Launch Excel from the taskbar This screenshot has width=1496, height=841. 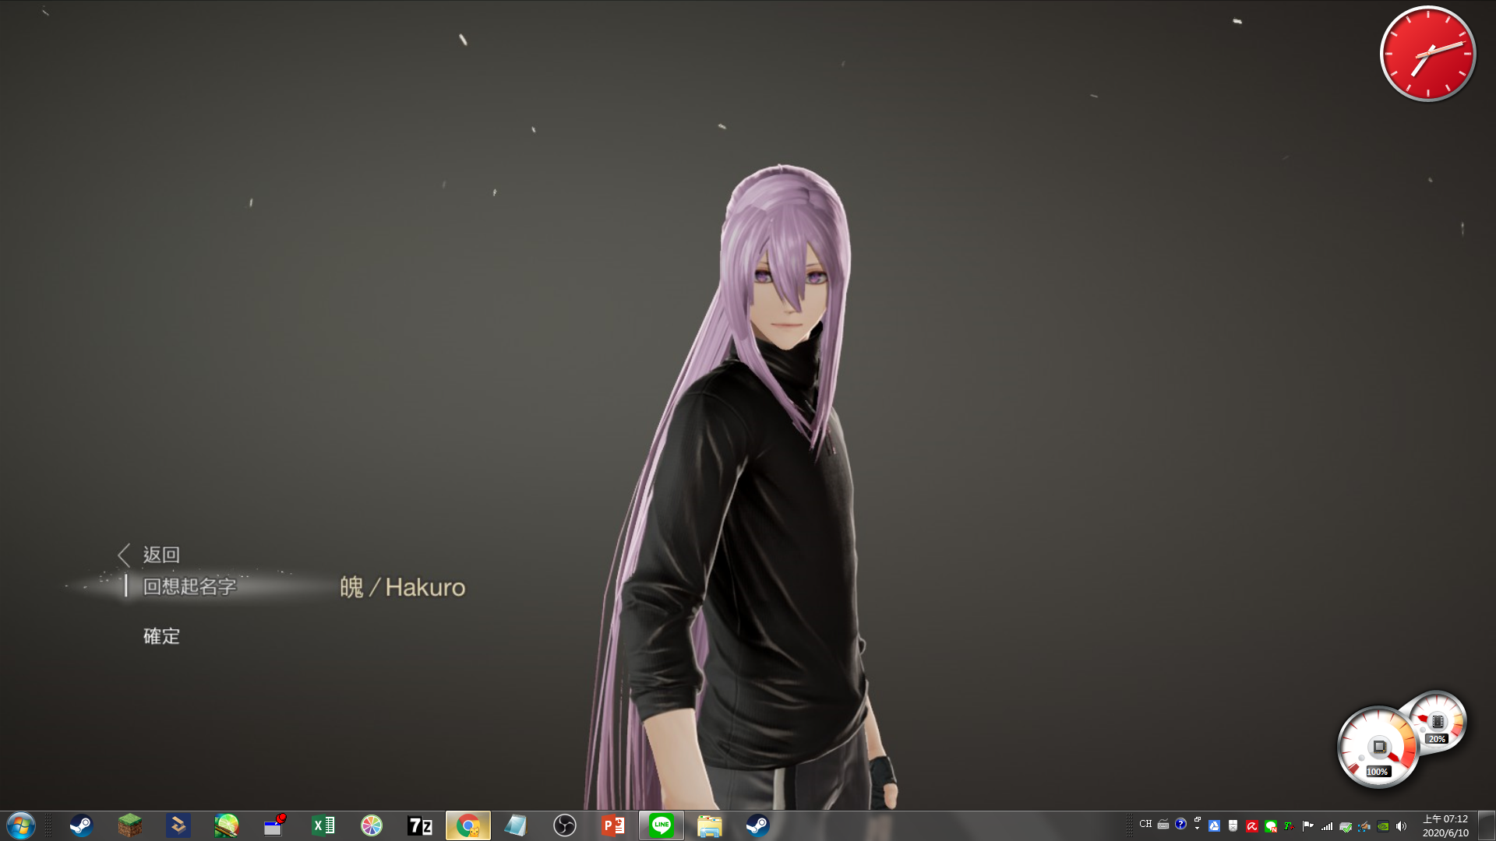[323, 825]
